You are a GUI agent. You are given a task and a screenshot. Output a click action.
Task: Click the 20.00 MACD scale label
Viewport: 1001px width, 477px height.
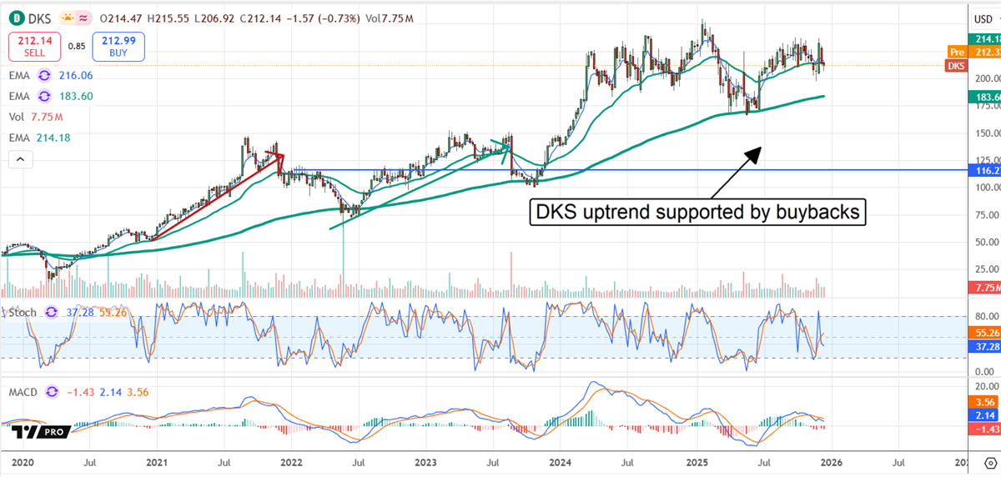coord(987,386)
